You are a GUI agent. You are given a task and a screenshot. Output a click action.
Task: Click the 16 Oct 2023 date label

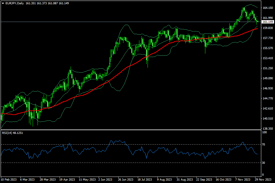pyautogui.click(x=223, y=180)
